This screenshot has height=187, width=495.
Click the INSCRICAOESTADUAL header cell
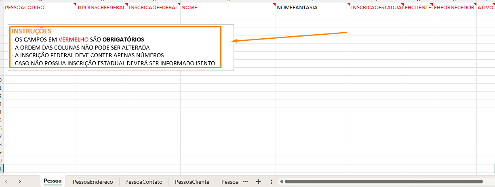pos(377,7)
